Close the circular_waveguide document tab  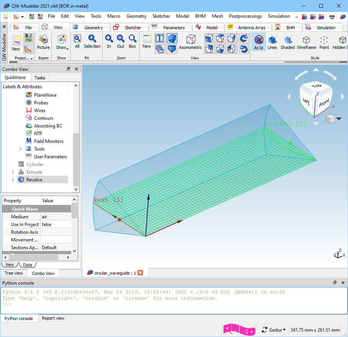click(140, 273)
